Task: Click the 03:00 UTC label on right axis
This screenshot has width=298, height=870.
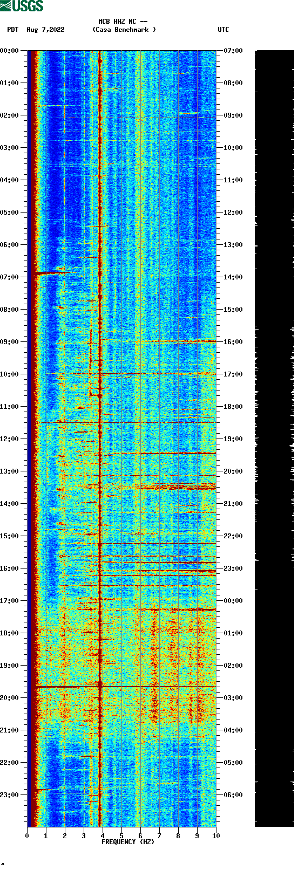Action: pos(233,698)
